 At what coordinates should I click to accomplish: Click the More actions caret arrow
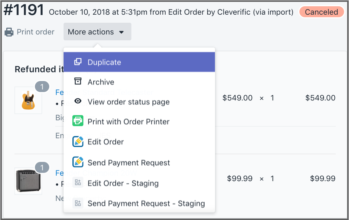(122, 32)
